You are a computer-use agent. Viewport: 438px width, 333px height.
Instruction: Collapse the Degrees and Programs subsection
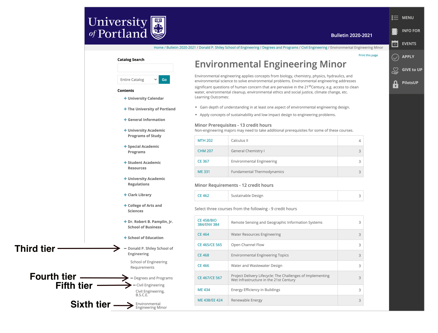(x=132, y=278)
